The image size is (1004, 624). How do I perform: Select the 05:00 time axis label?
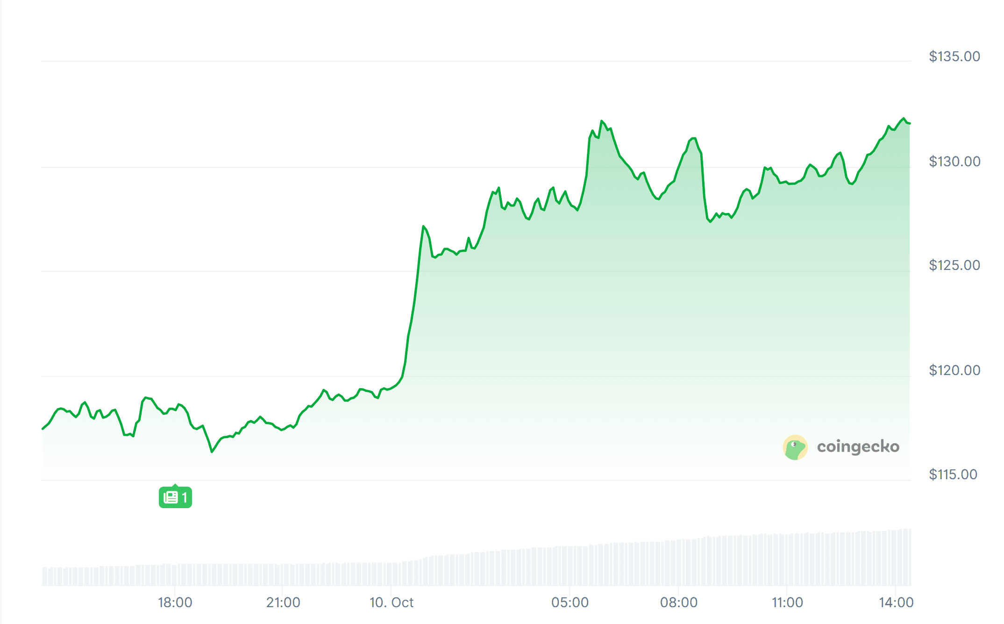570,603
